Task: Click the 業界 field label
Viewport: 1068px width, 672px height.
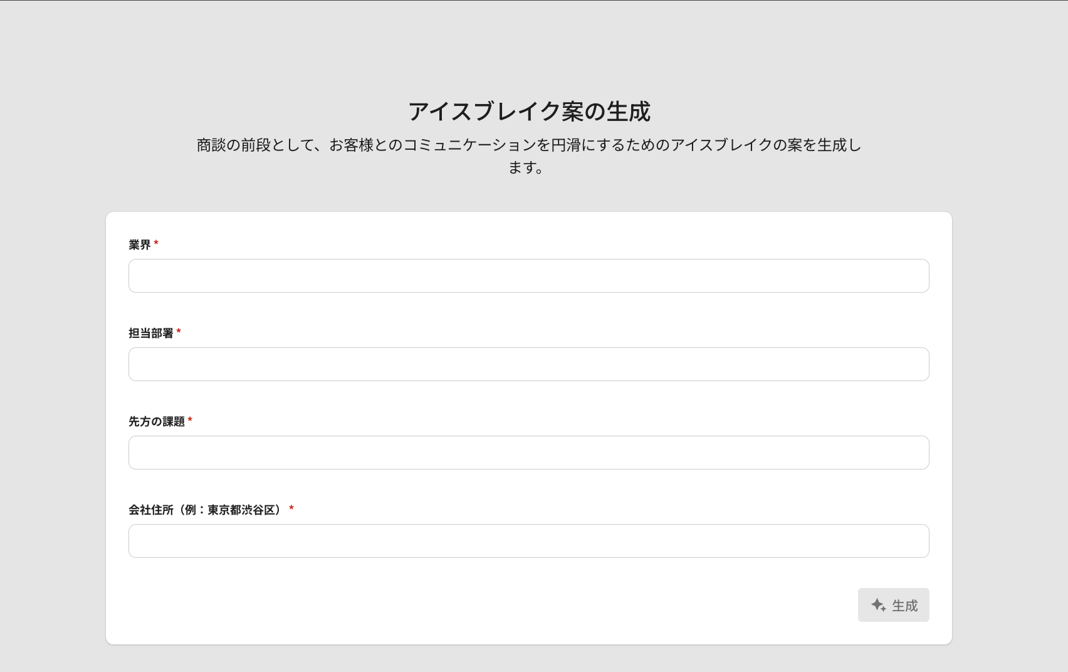Action: click(140, 244)
